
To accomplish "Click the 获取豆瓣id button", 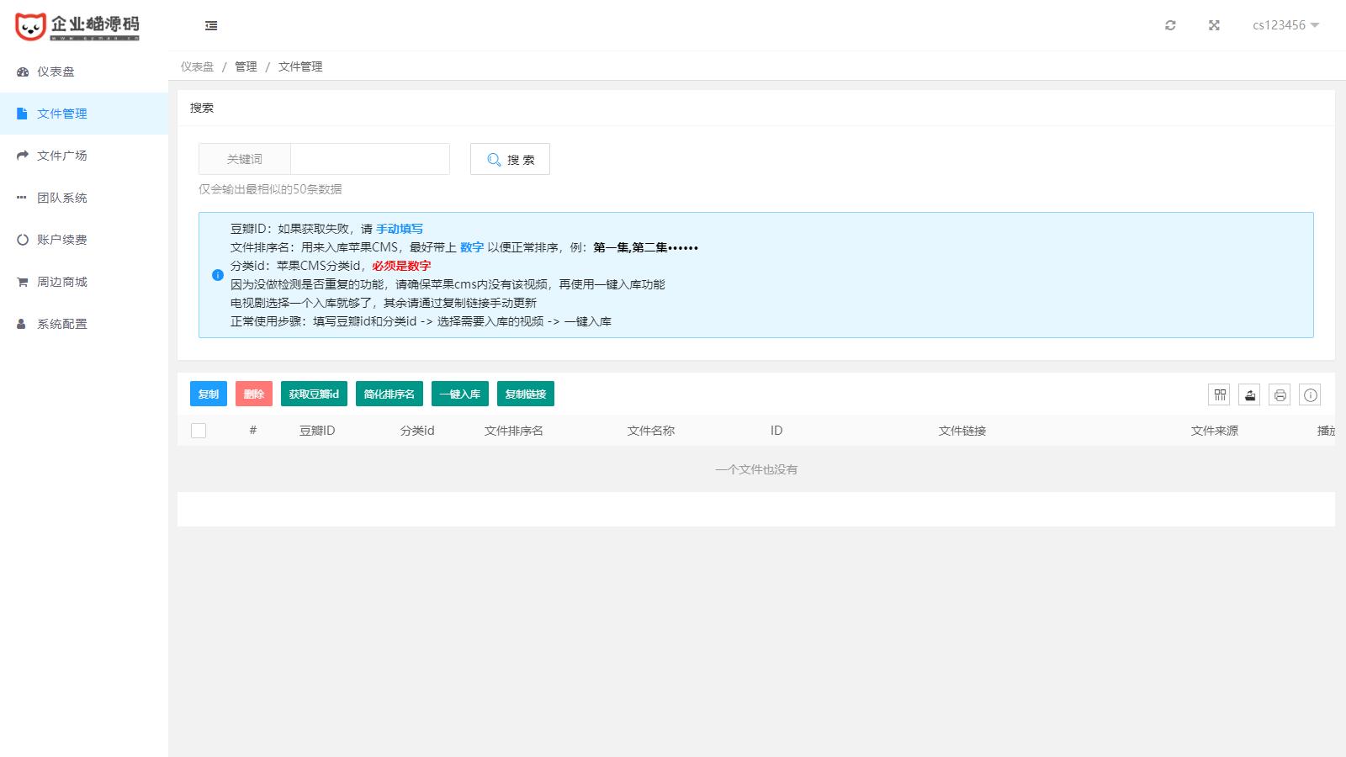I will (313, 393).
